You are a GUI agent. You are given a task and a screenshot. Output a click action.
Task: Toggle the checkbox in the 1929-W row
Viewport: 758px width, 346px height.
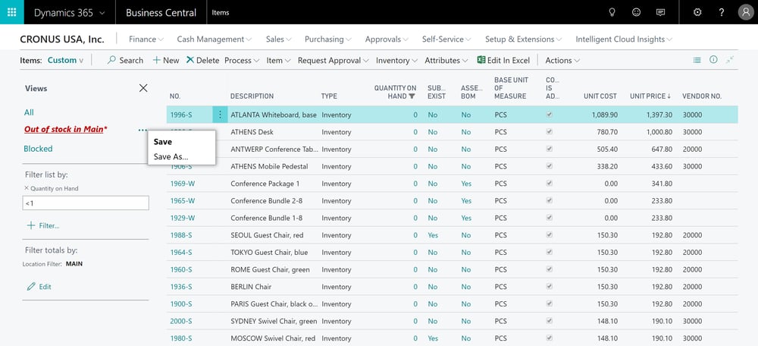click(549, 218)
